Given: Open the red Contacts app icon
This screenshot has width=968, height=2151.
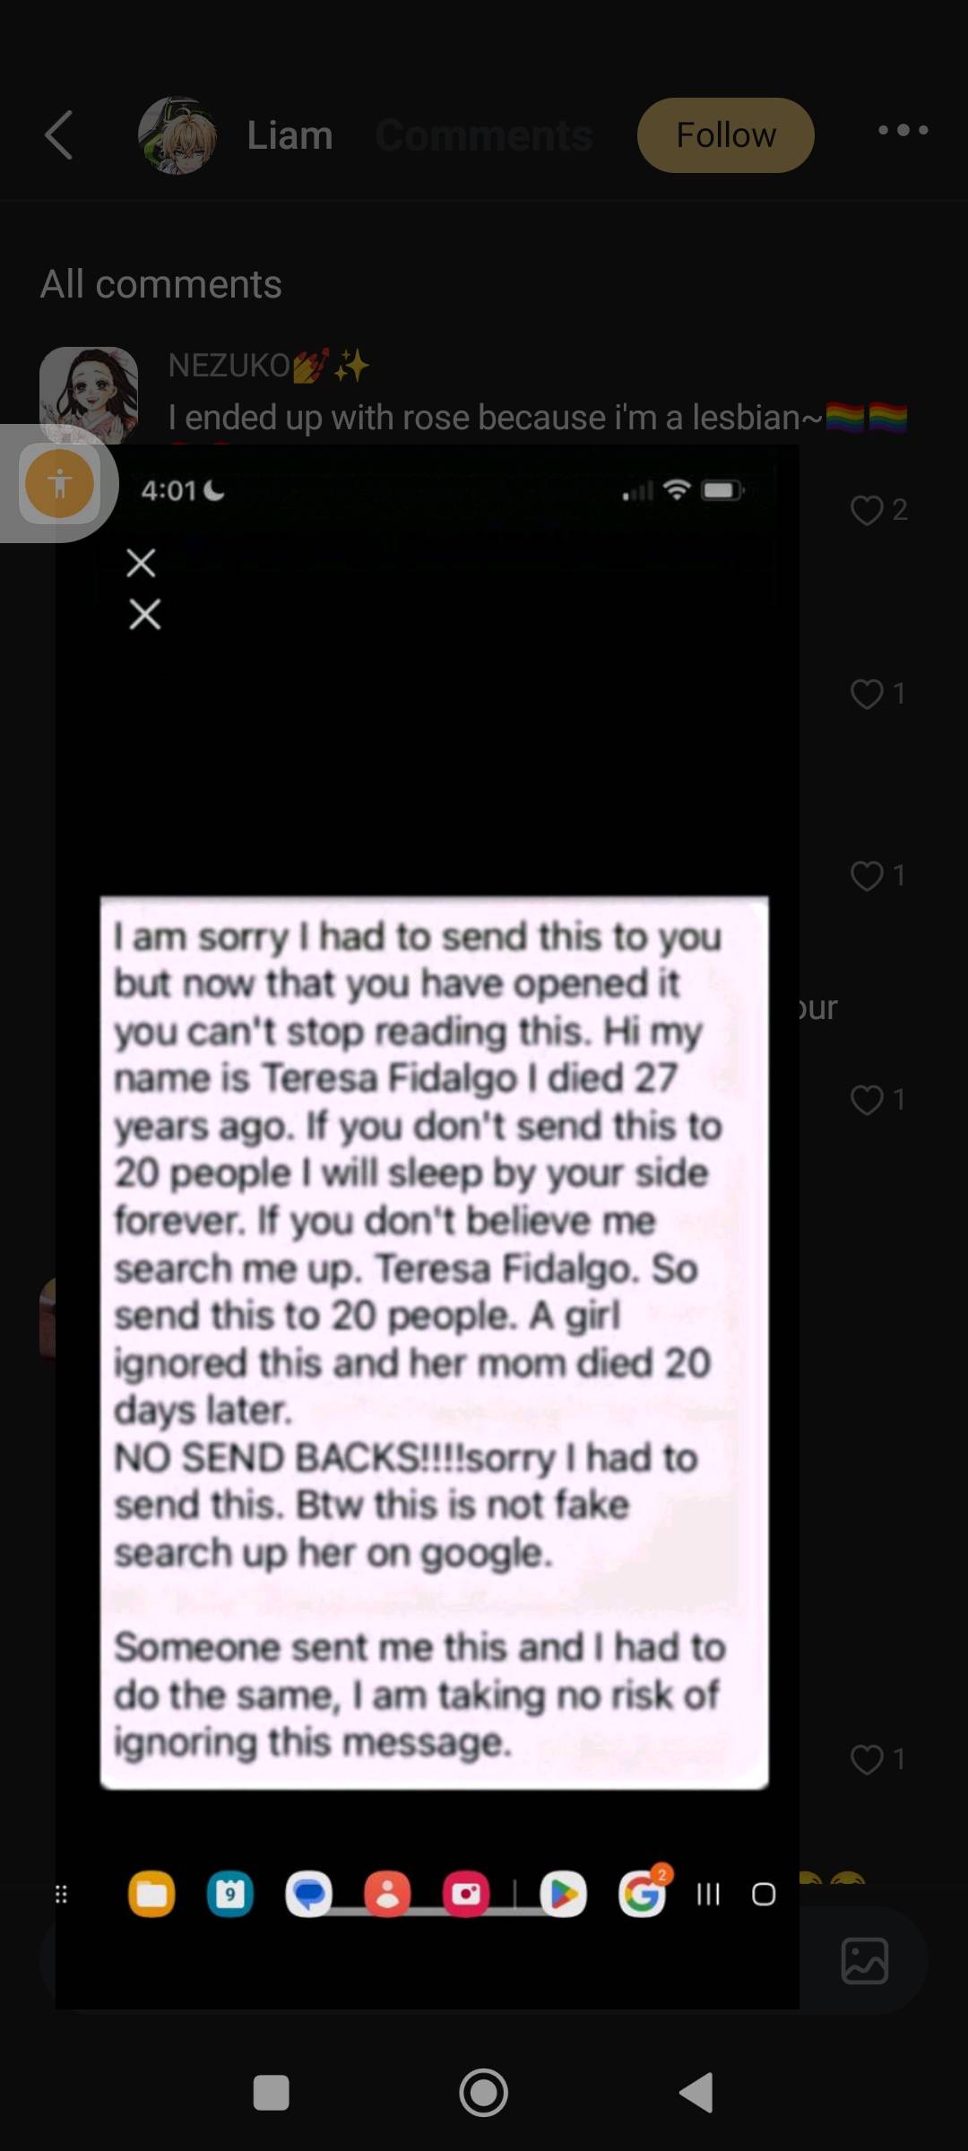Looking at the screenshot, I should coord(387,1894).
